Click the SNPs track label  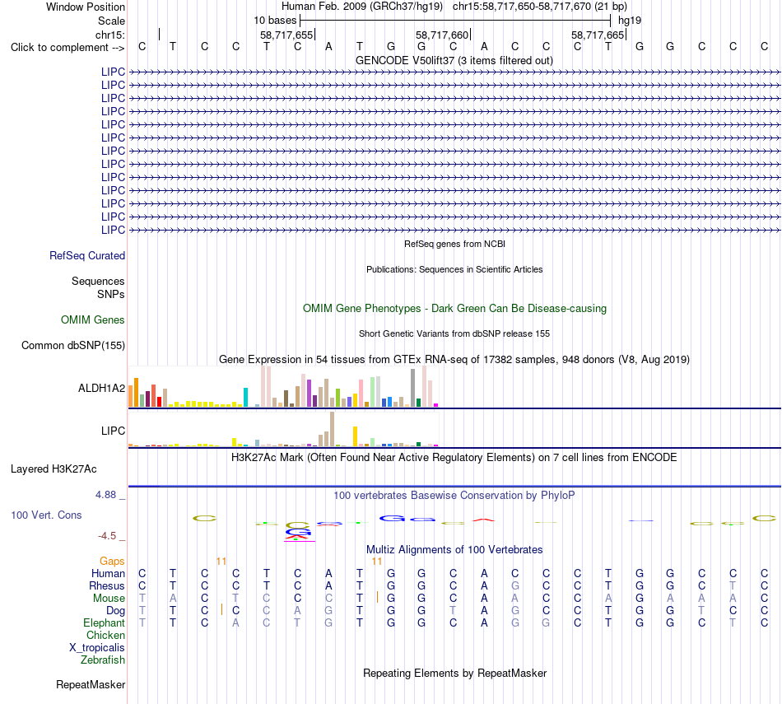[111, 295]
